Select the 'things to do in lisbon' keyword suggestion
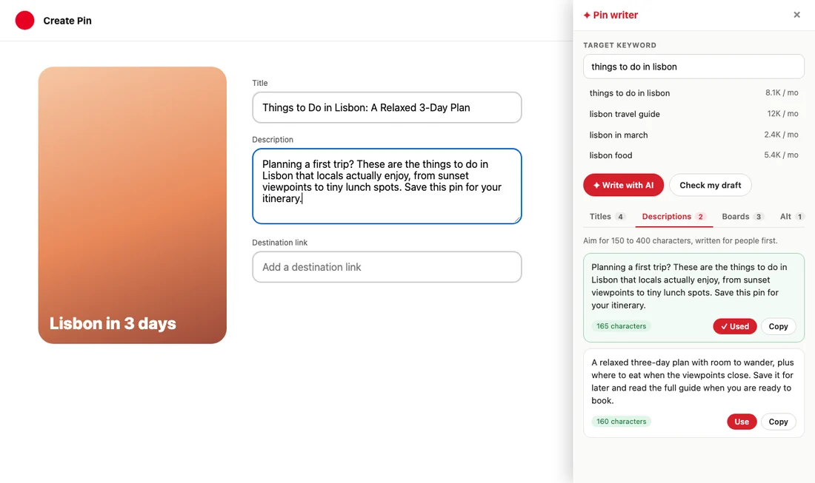 pos(693,93)
